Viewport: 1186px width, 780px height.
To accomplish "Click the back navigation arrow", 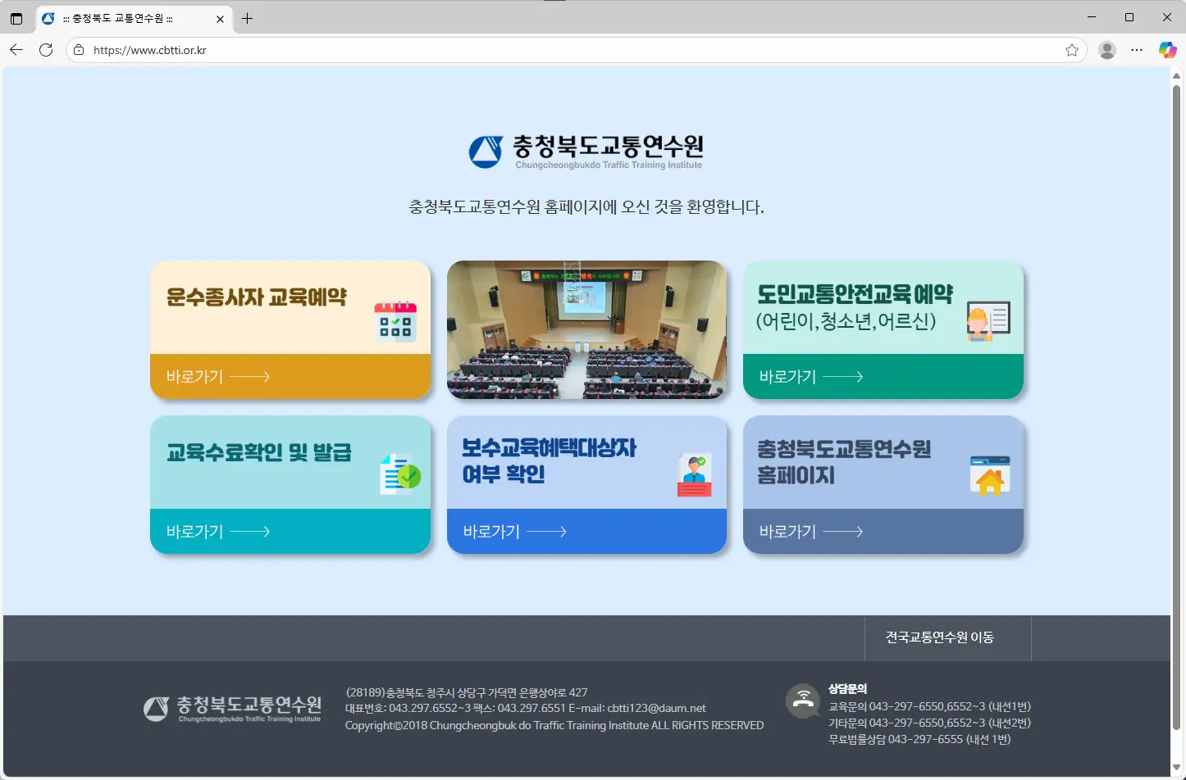I will [x=16, y=50].
